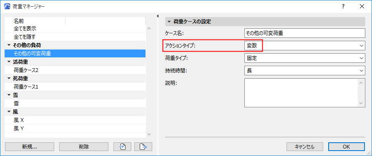Screen dimensions: 372x156
Task: Click the 新規... button
Action: [x=30, y=147]
